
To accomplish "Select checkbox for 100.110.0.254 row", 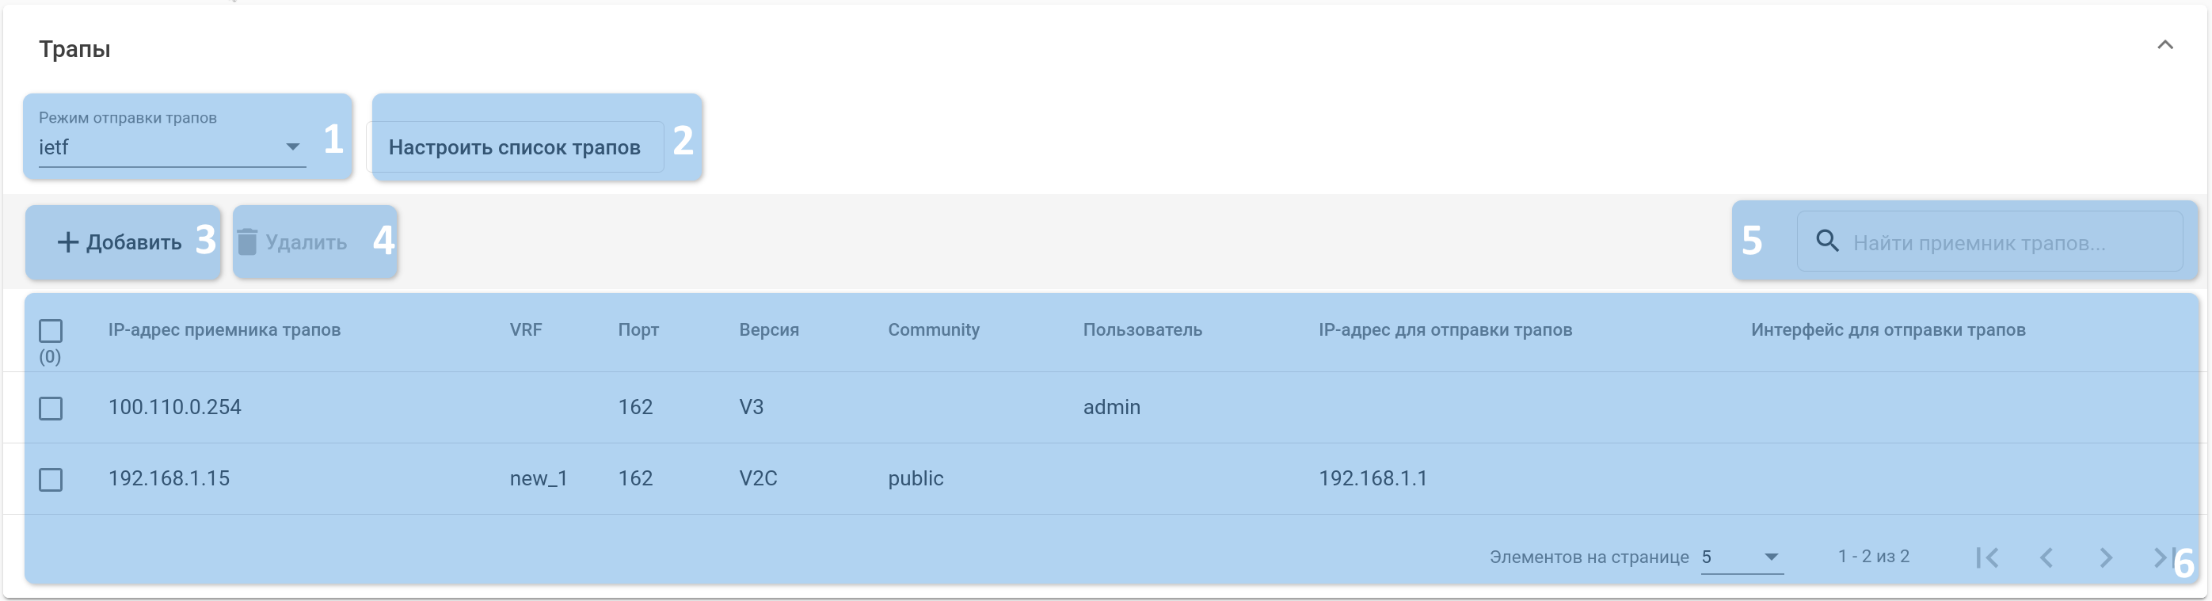I will tap(51, 408).
